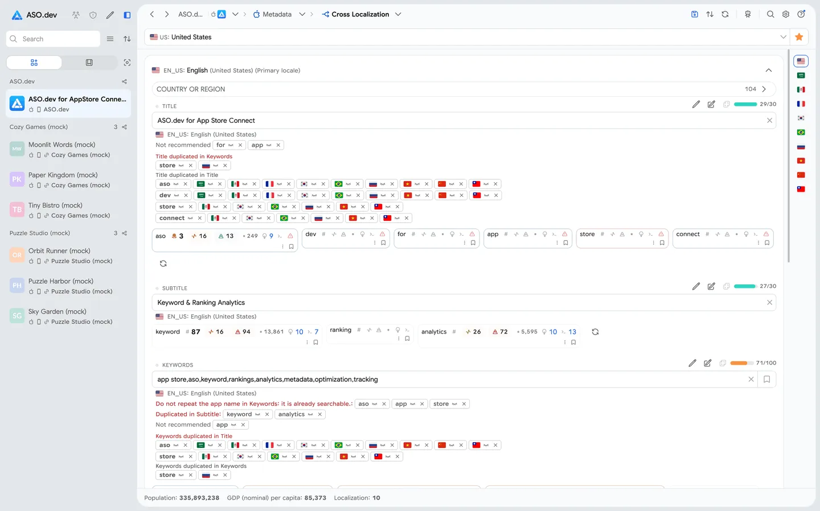Click the save icon in the top toolbar
Screen dimensions: 820x511
coord(695,14)
